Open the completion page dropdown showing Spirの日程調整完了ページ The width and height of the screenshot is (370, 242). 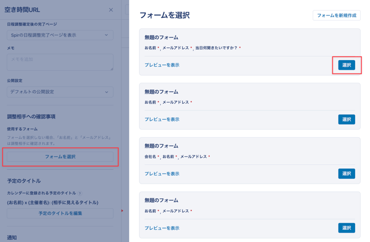(x=60, y=35)
